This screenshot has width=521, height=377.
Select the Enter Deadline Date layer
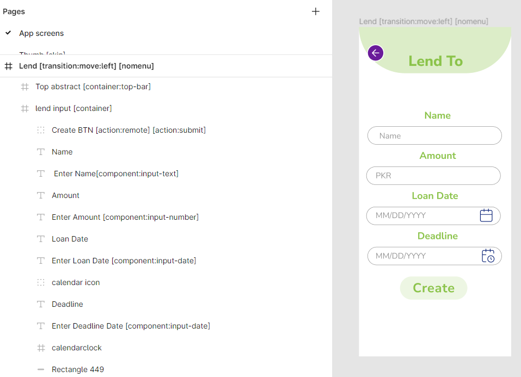tap(131, 326)
